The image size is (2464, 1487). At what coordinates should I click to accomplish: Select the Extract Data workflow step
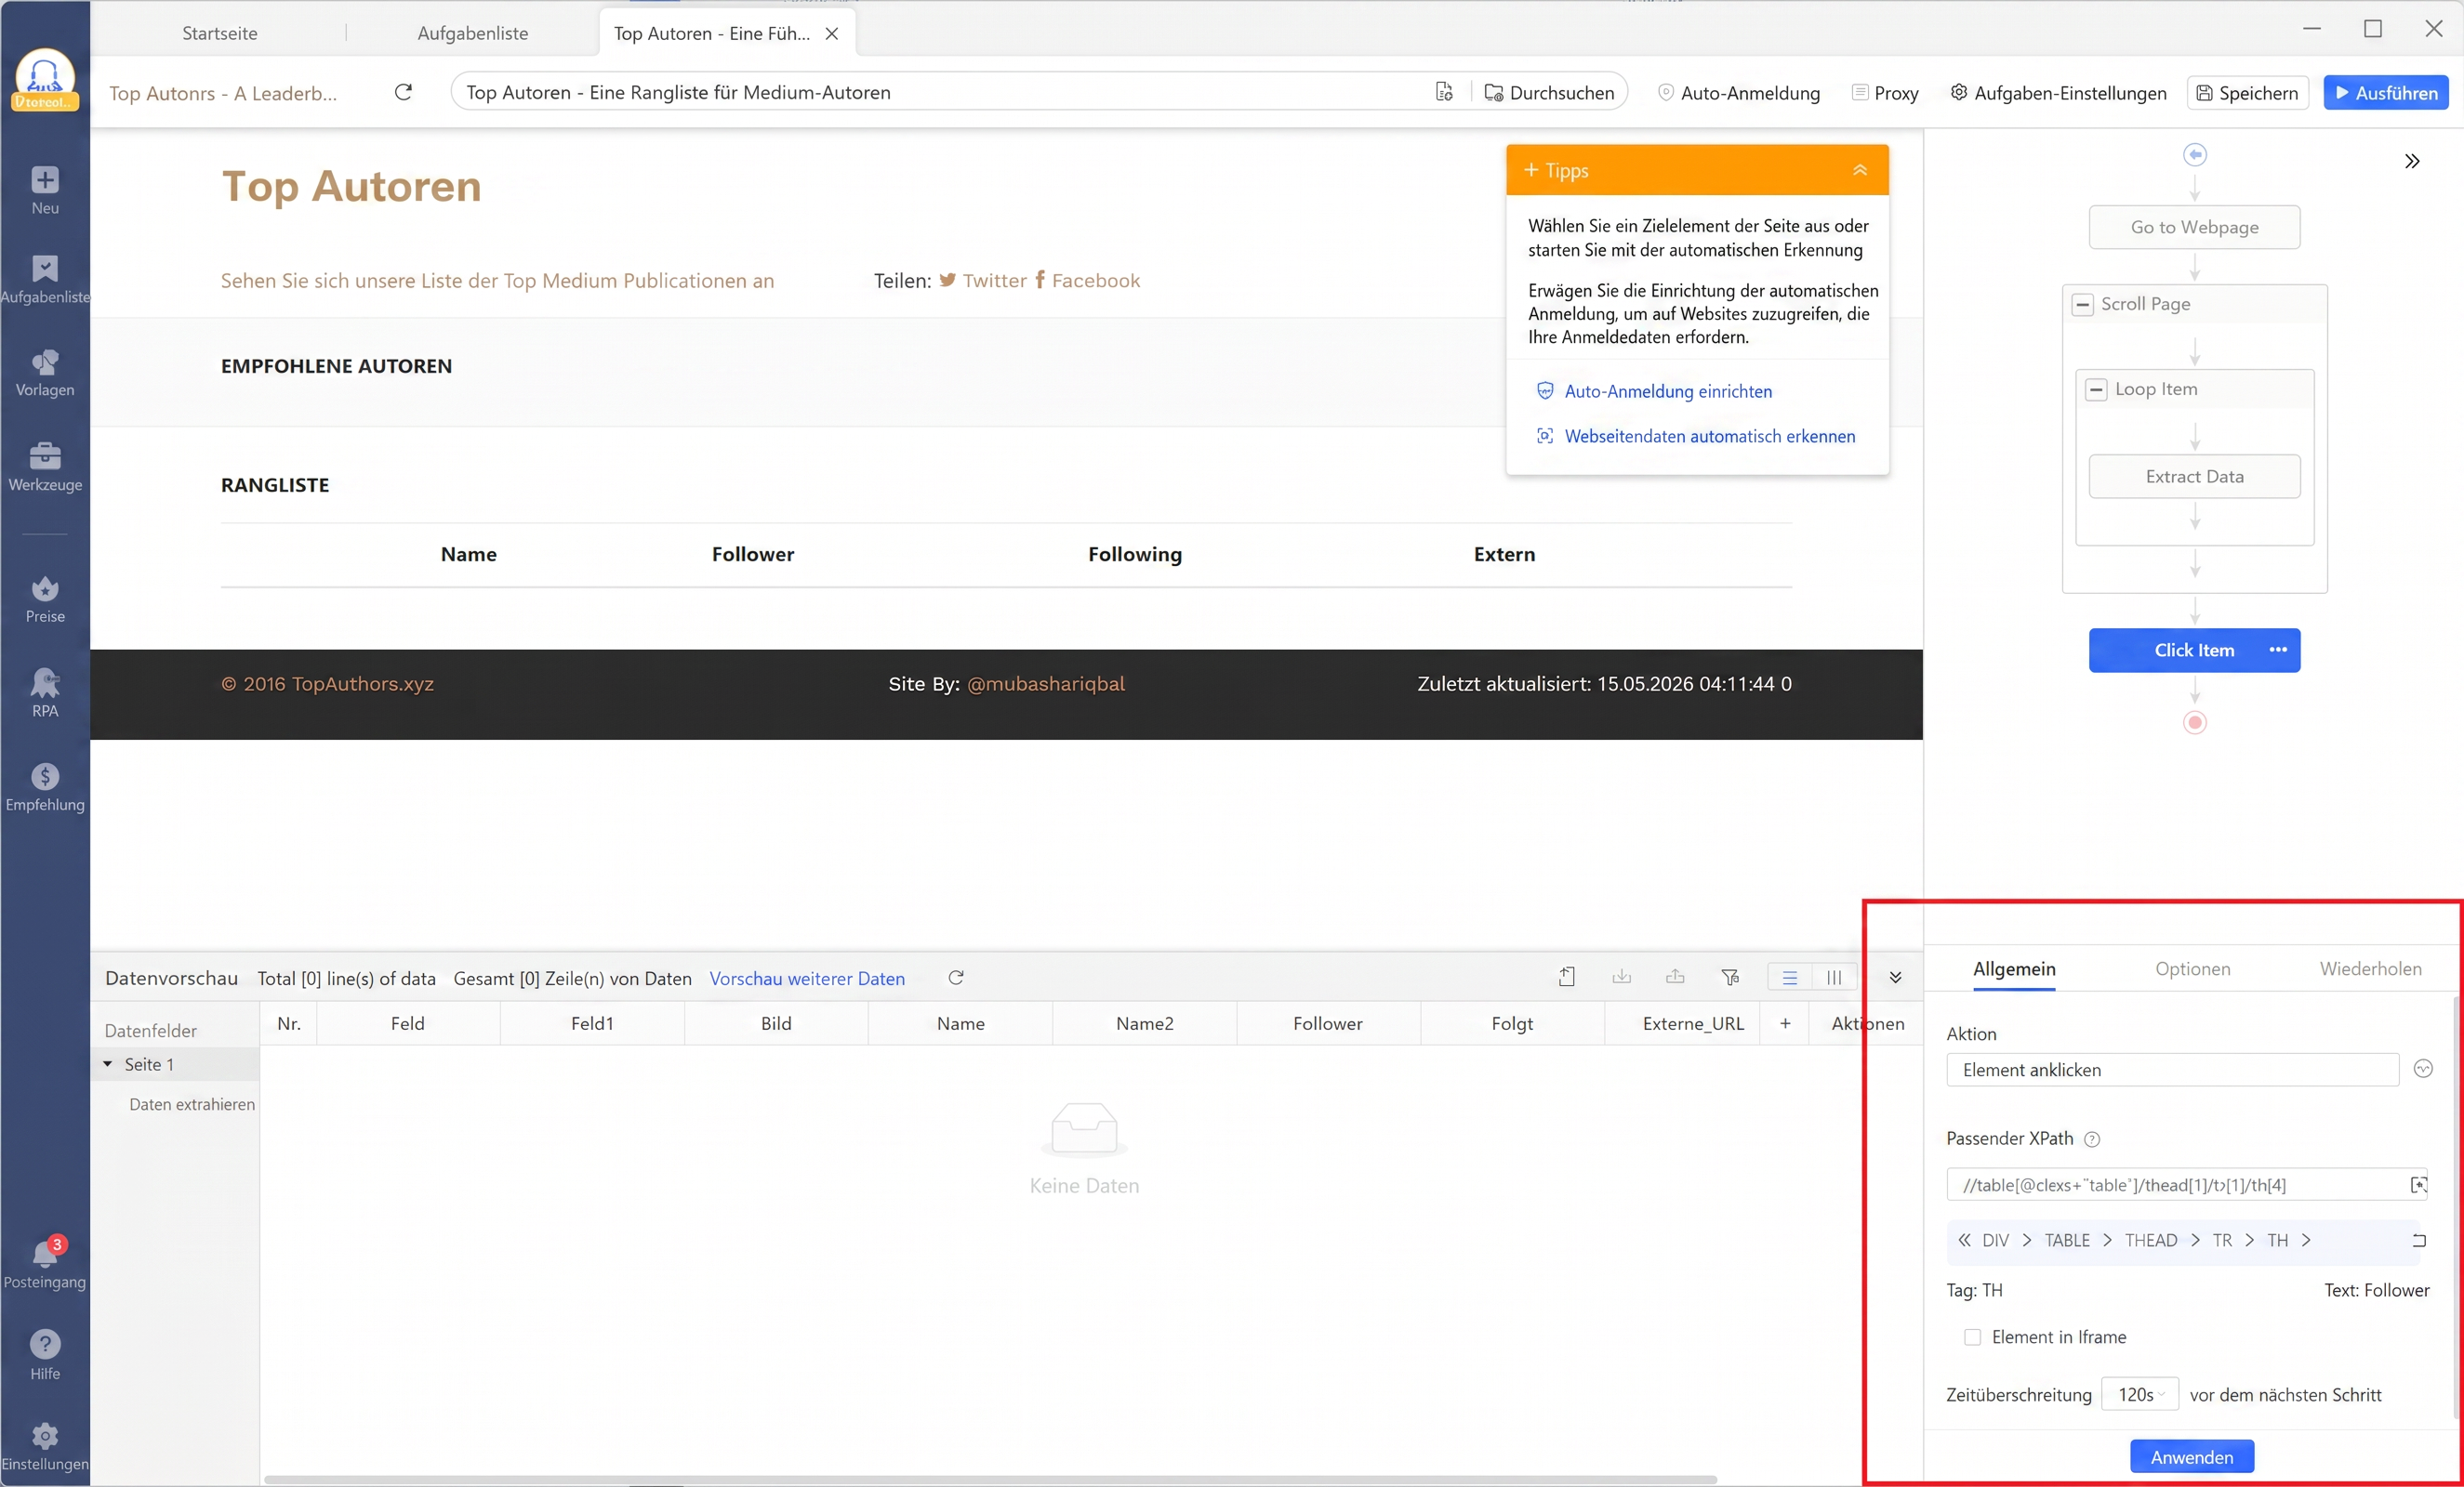[x=2194, y=477]
